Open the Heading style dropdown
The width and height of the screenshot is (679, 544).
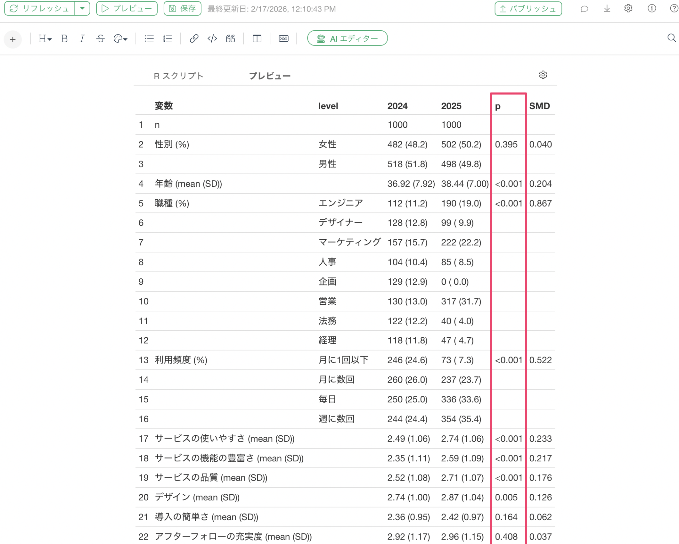tap(45, 39)
